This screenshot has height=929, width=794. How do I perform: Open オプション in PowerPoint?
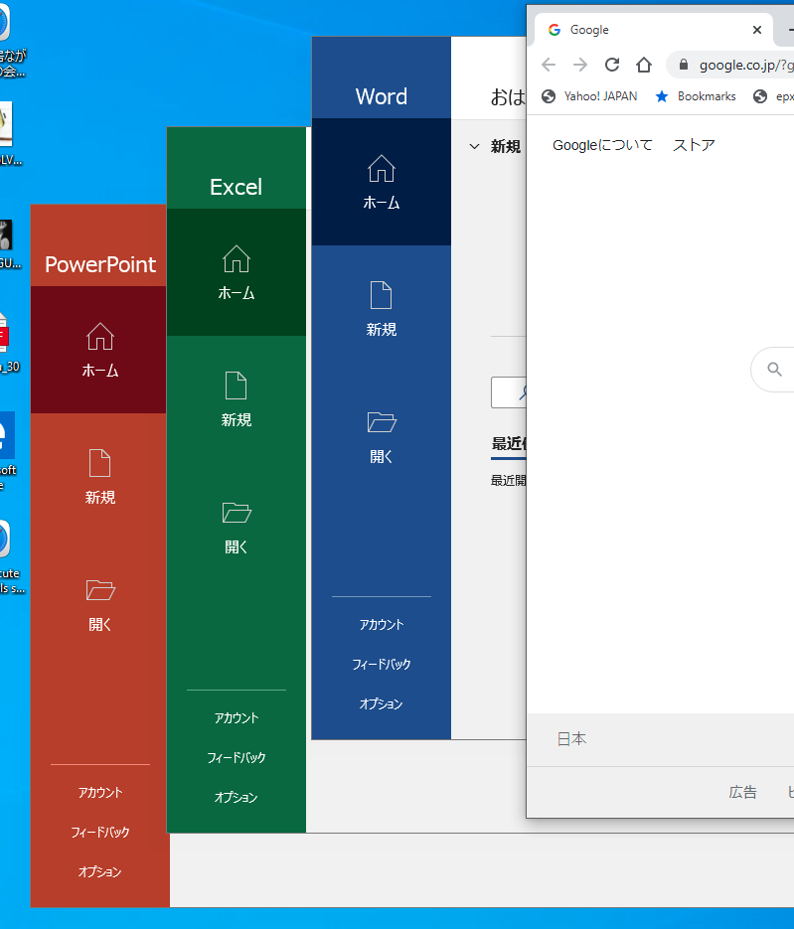tap(99, 872)
